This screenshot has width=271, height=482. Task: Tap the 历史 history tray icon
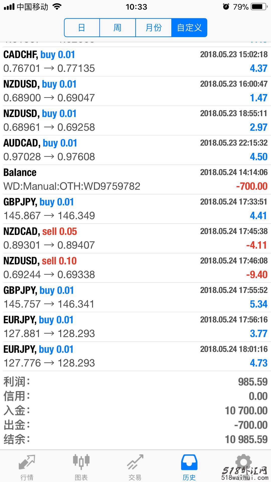point(189,462)
